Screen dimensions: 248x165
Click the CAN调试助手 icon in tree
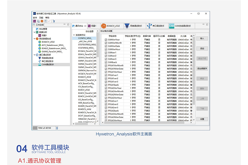(x=40, y=65)
